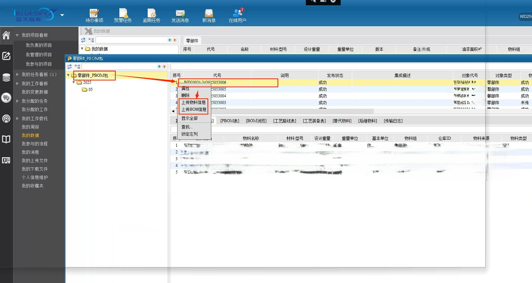532x283 pixels.
Task: Click the database icon in left sidebar
Action: tap(6, 77)
